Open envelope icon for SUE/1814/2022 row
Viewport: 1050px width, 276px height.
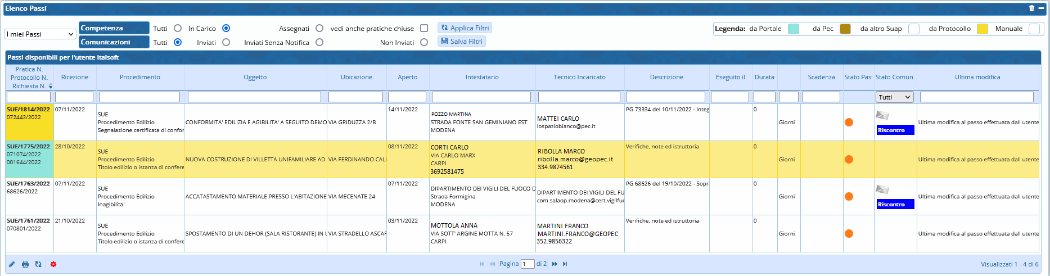coord(882,115)
